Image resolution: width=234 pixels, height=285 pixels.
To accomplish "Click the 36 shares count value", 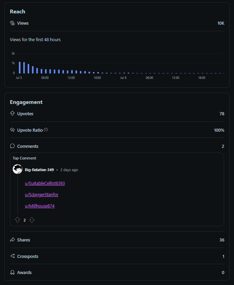I will pos(222,240).
